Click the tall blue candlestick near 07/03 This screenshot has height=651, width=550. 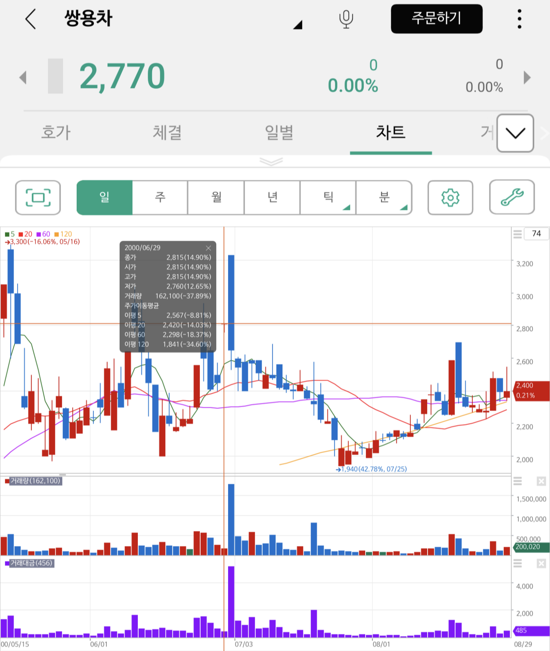tap(231, 302)
